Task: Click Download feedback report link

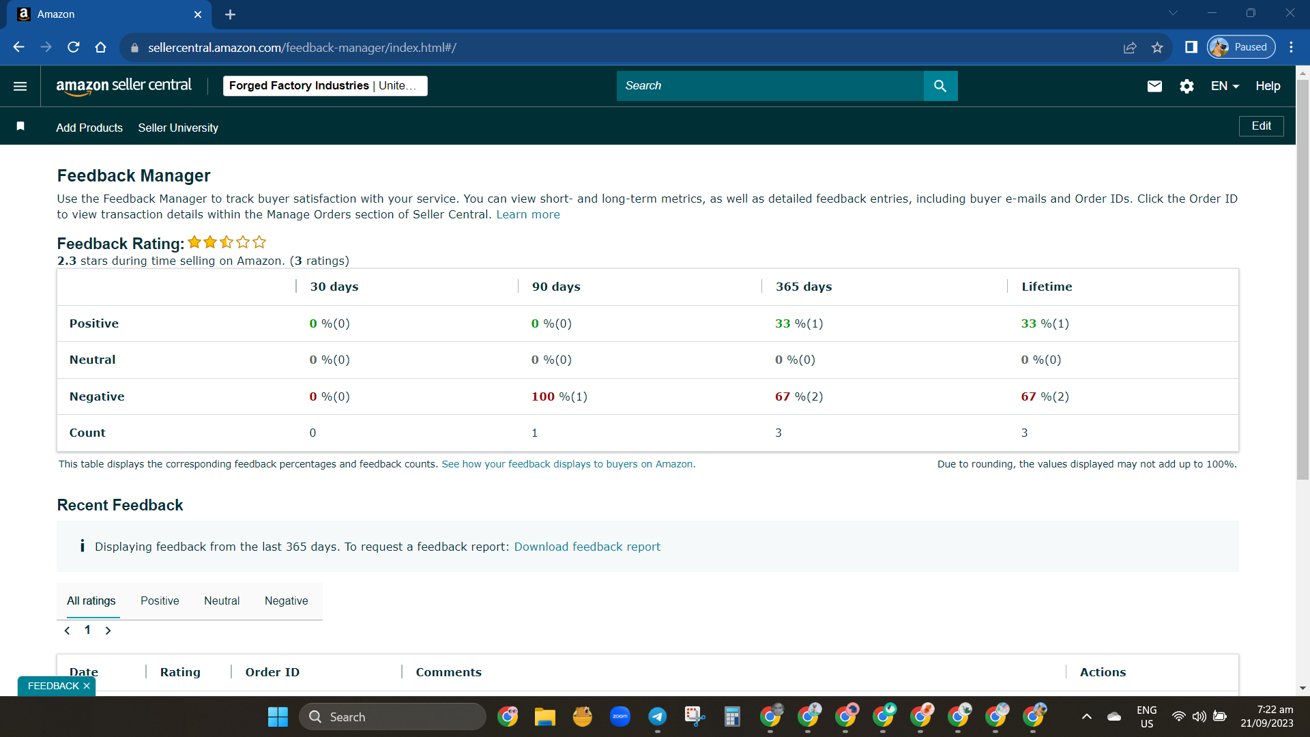Action: [587, 547]
